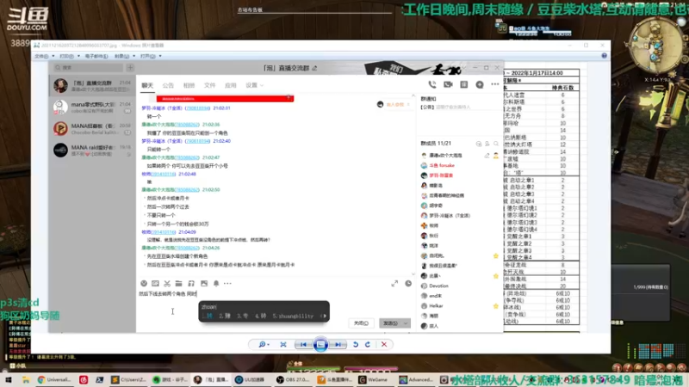
Task: Open UU加速器 from the taskbar
Action: click(x=251, y=380)
